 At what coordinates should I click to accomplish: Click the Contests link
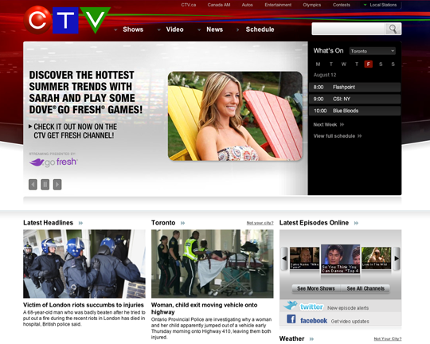tap(342, 5)
